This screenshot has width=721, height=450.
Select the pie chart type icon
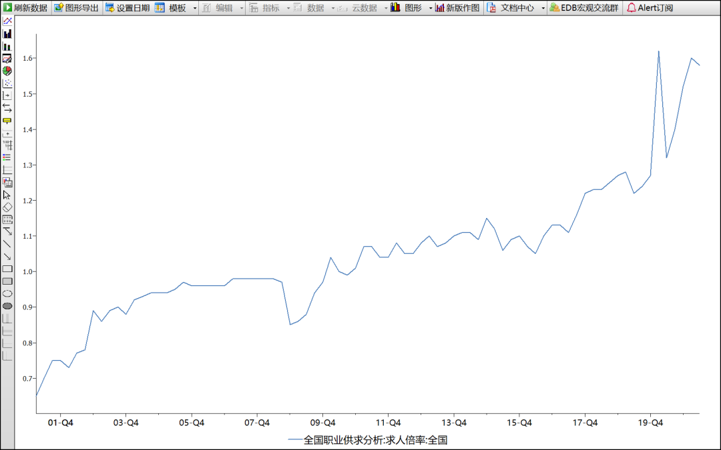[7, 71]
